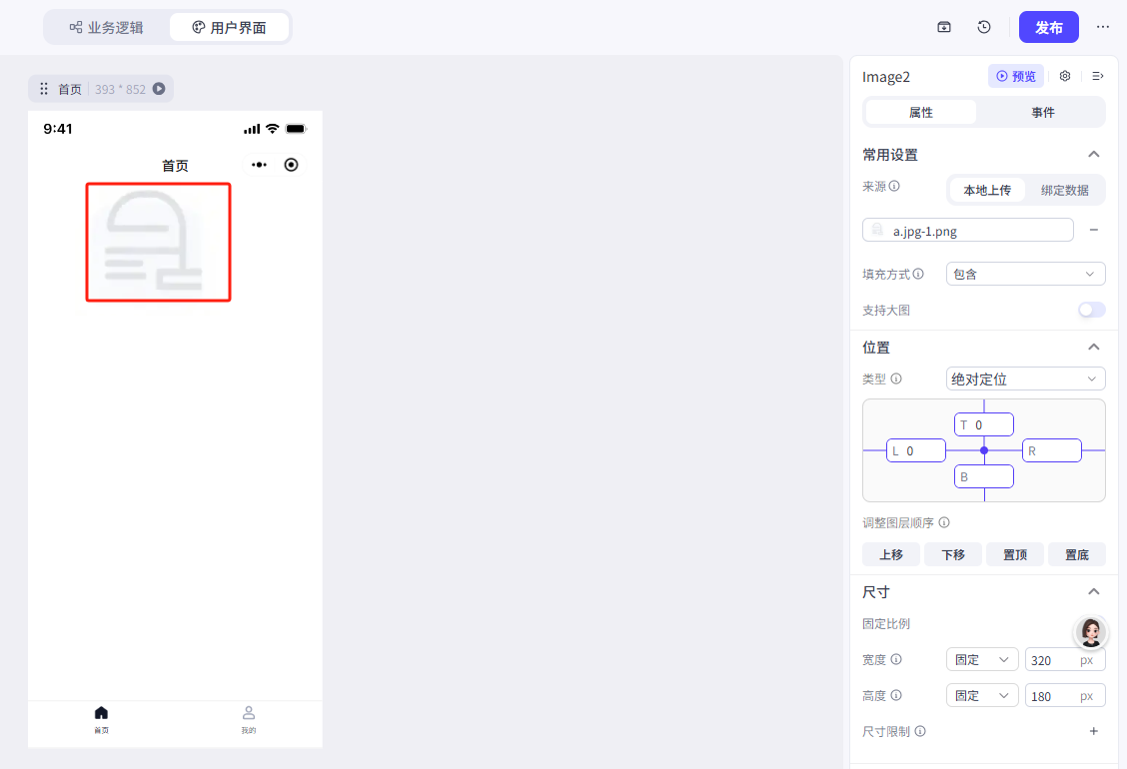Click the collapse panel icon next to gear
Screen dimensions: 1127x769
tap(1097, 76)
